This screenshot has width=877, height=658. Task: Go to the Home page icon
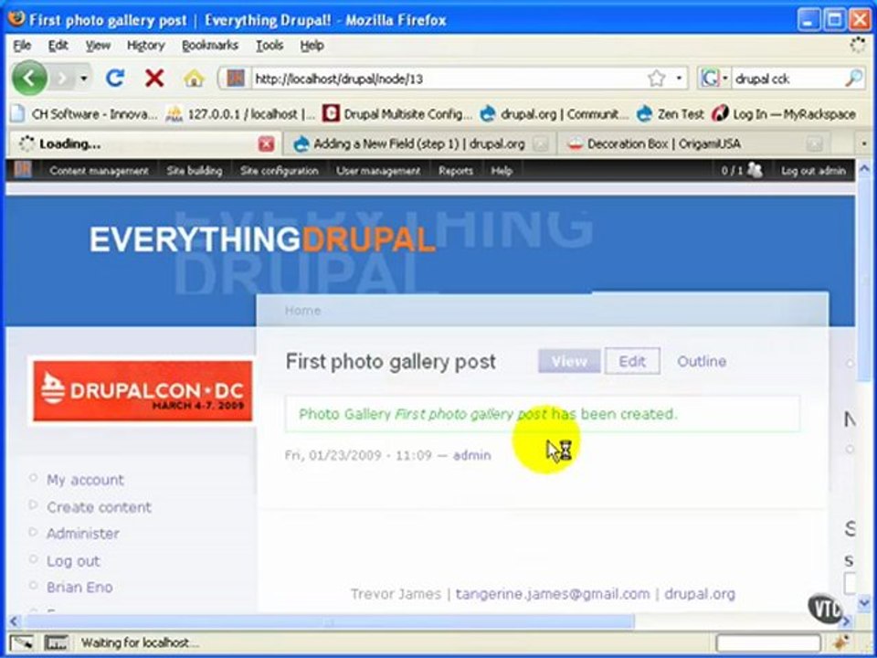194,79
